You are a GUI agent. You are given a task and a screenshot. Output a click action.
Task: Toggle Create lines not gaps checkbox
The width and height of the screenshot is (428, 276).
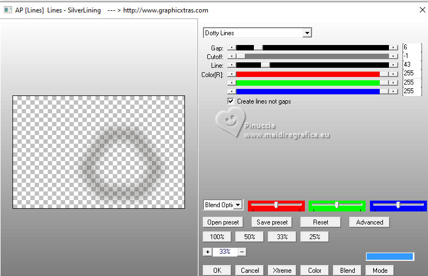[231, 101]
